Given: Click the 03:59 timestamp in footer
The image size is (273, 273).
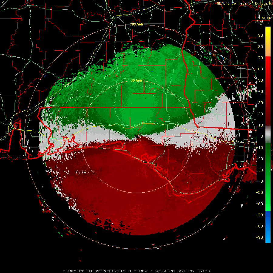Looking at the screenshot, I should pos(203,271).
